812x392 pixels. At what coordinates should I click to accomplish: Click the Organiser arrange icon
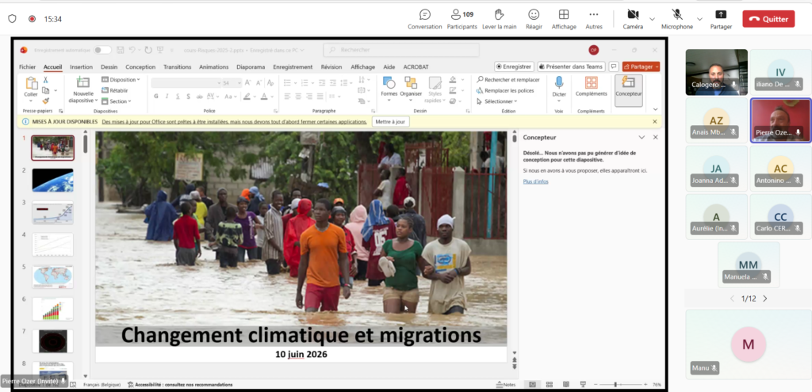pos(411,82)
